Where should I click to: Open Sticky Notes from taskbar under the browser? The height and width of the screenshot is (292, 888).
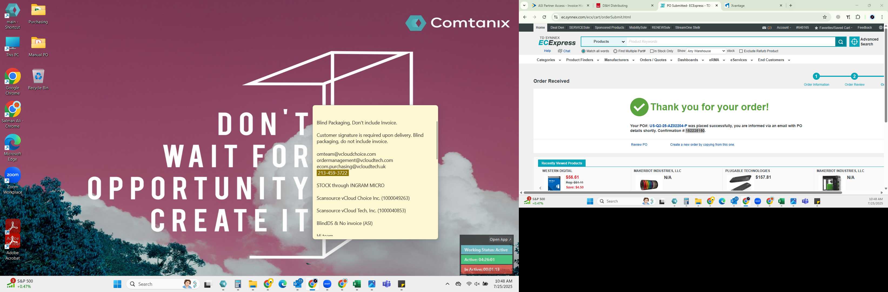pyautogui.click(x=817, y=201)
